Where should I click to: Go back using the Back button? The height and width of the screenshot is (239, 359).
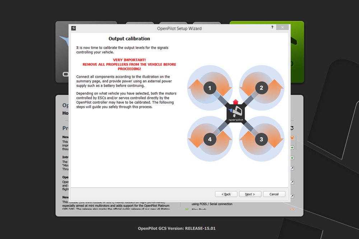pyautogui.click(x=226, y=194)
